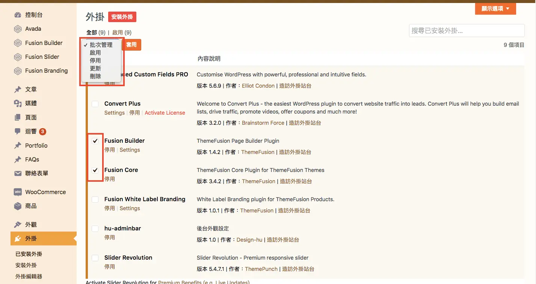
Task: Click the FAQs pin icon
Action: pos(18,160)
